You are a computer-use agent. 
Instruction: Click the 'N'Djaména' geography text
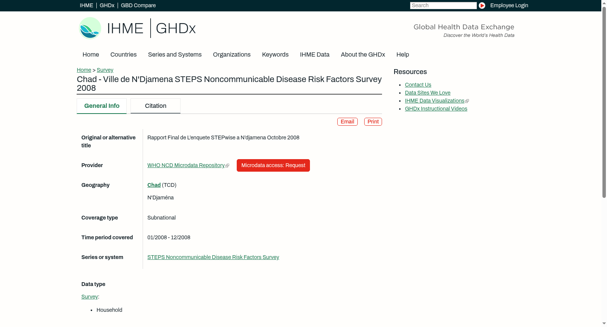(x=160, y=197)
